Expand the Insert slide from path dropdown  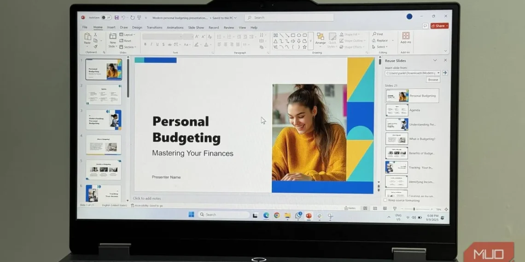tap(438, 73)
